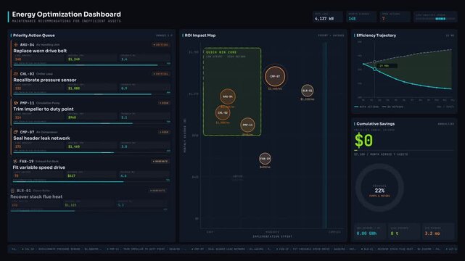Click the 0 t CO2 avoided tile
465x261 pixels.
(x=404, y=231)
